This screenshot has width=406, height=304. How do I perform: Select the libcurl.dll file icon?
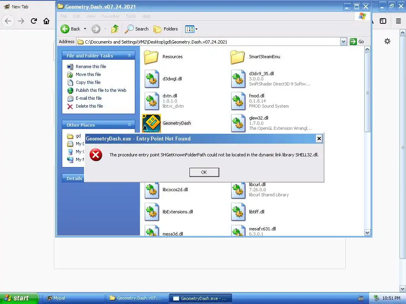(238, 190)
